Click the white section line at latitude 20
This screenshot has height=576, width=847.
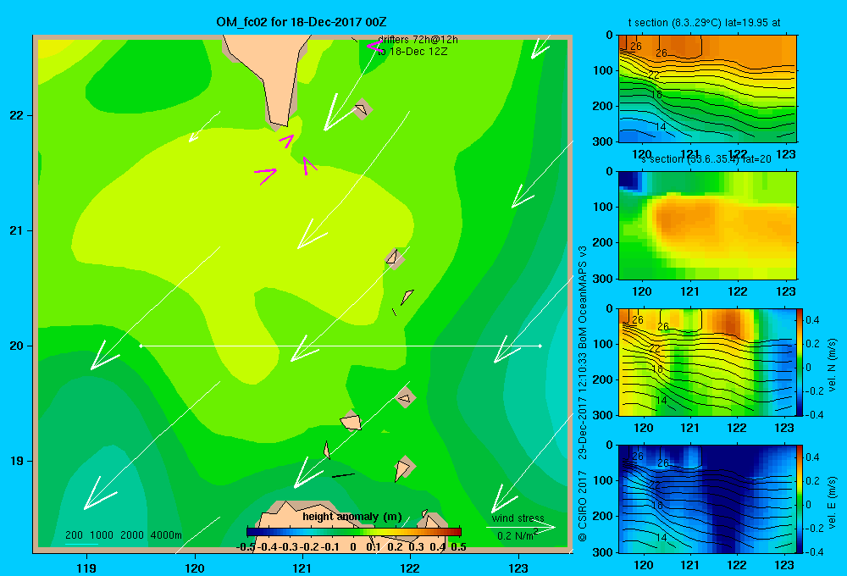pos(340,346)
